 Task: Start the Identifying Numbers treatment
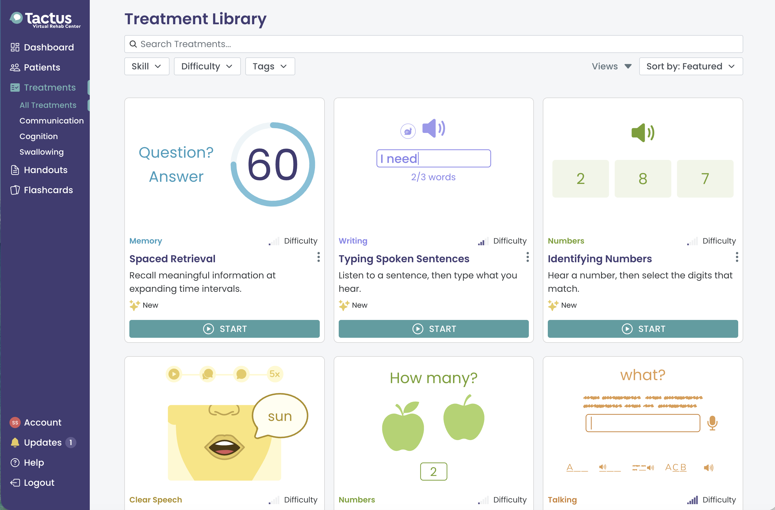click(x=643, y=329)
